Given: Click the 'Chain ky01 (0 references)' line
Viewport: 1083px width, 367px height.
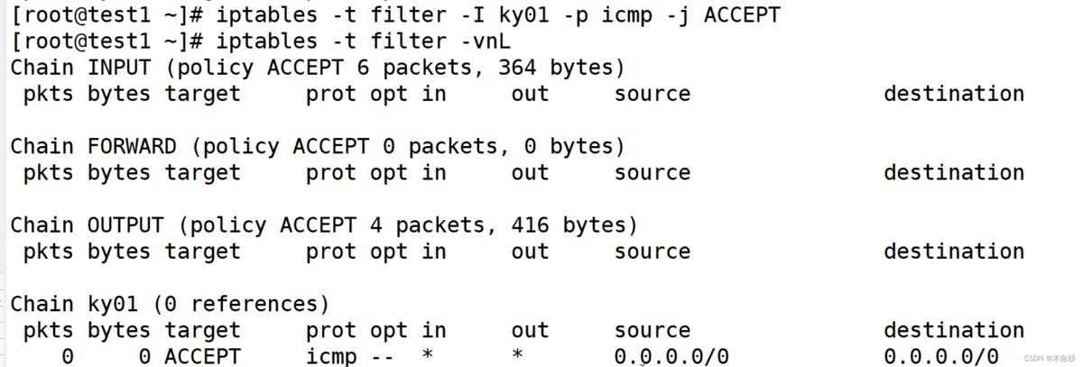Looking at the screenshot, I should tap(170, 304).
